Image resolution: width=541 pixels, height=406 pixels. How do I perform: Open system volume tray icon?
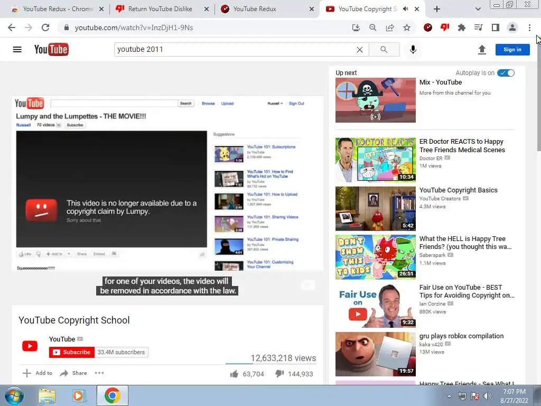pyautogui.click(x=488, y=396)
